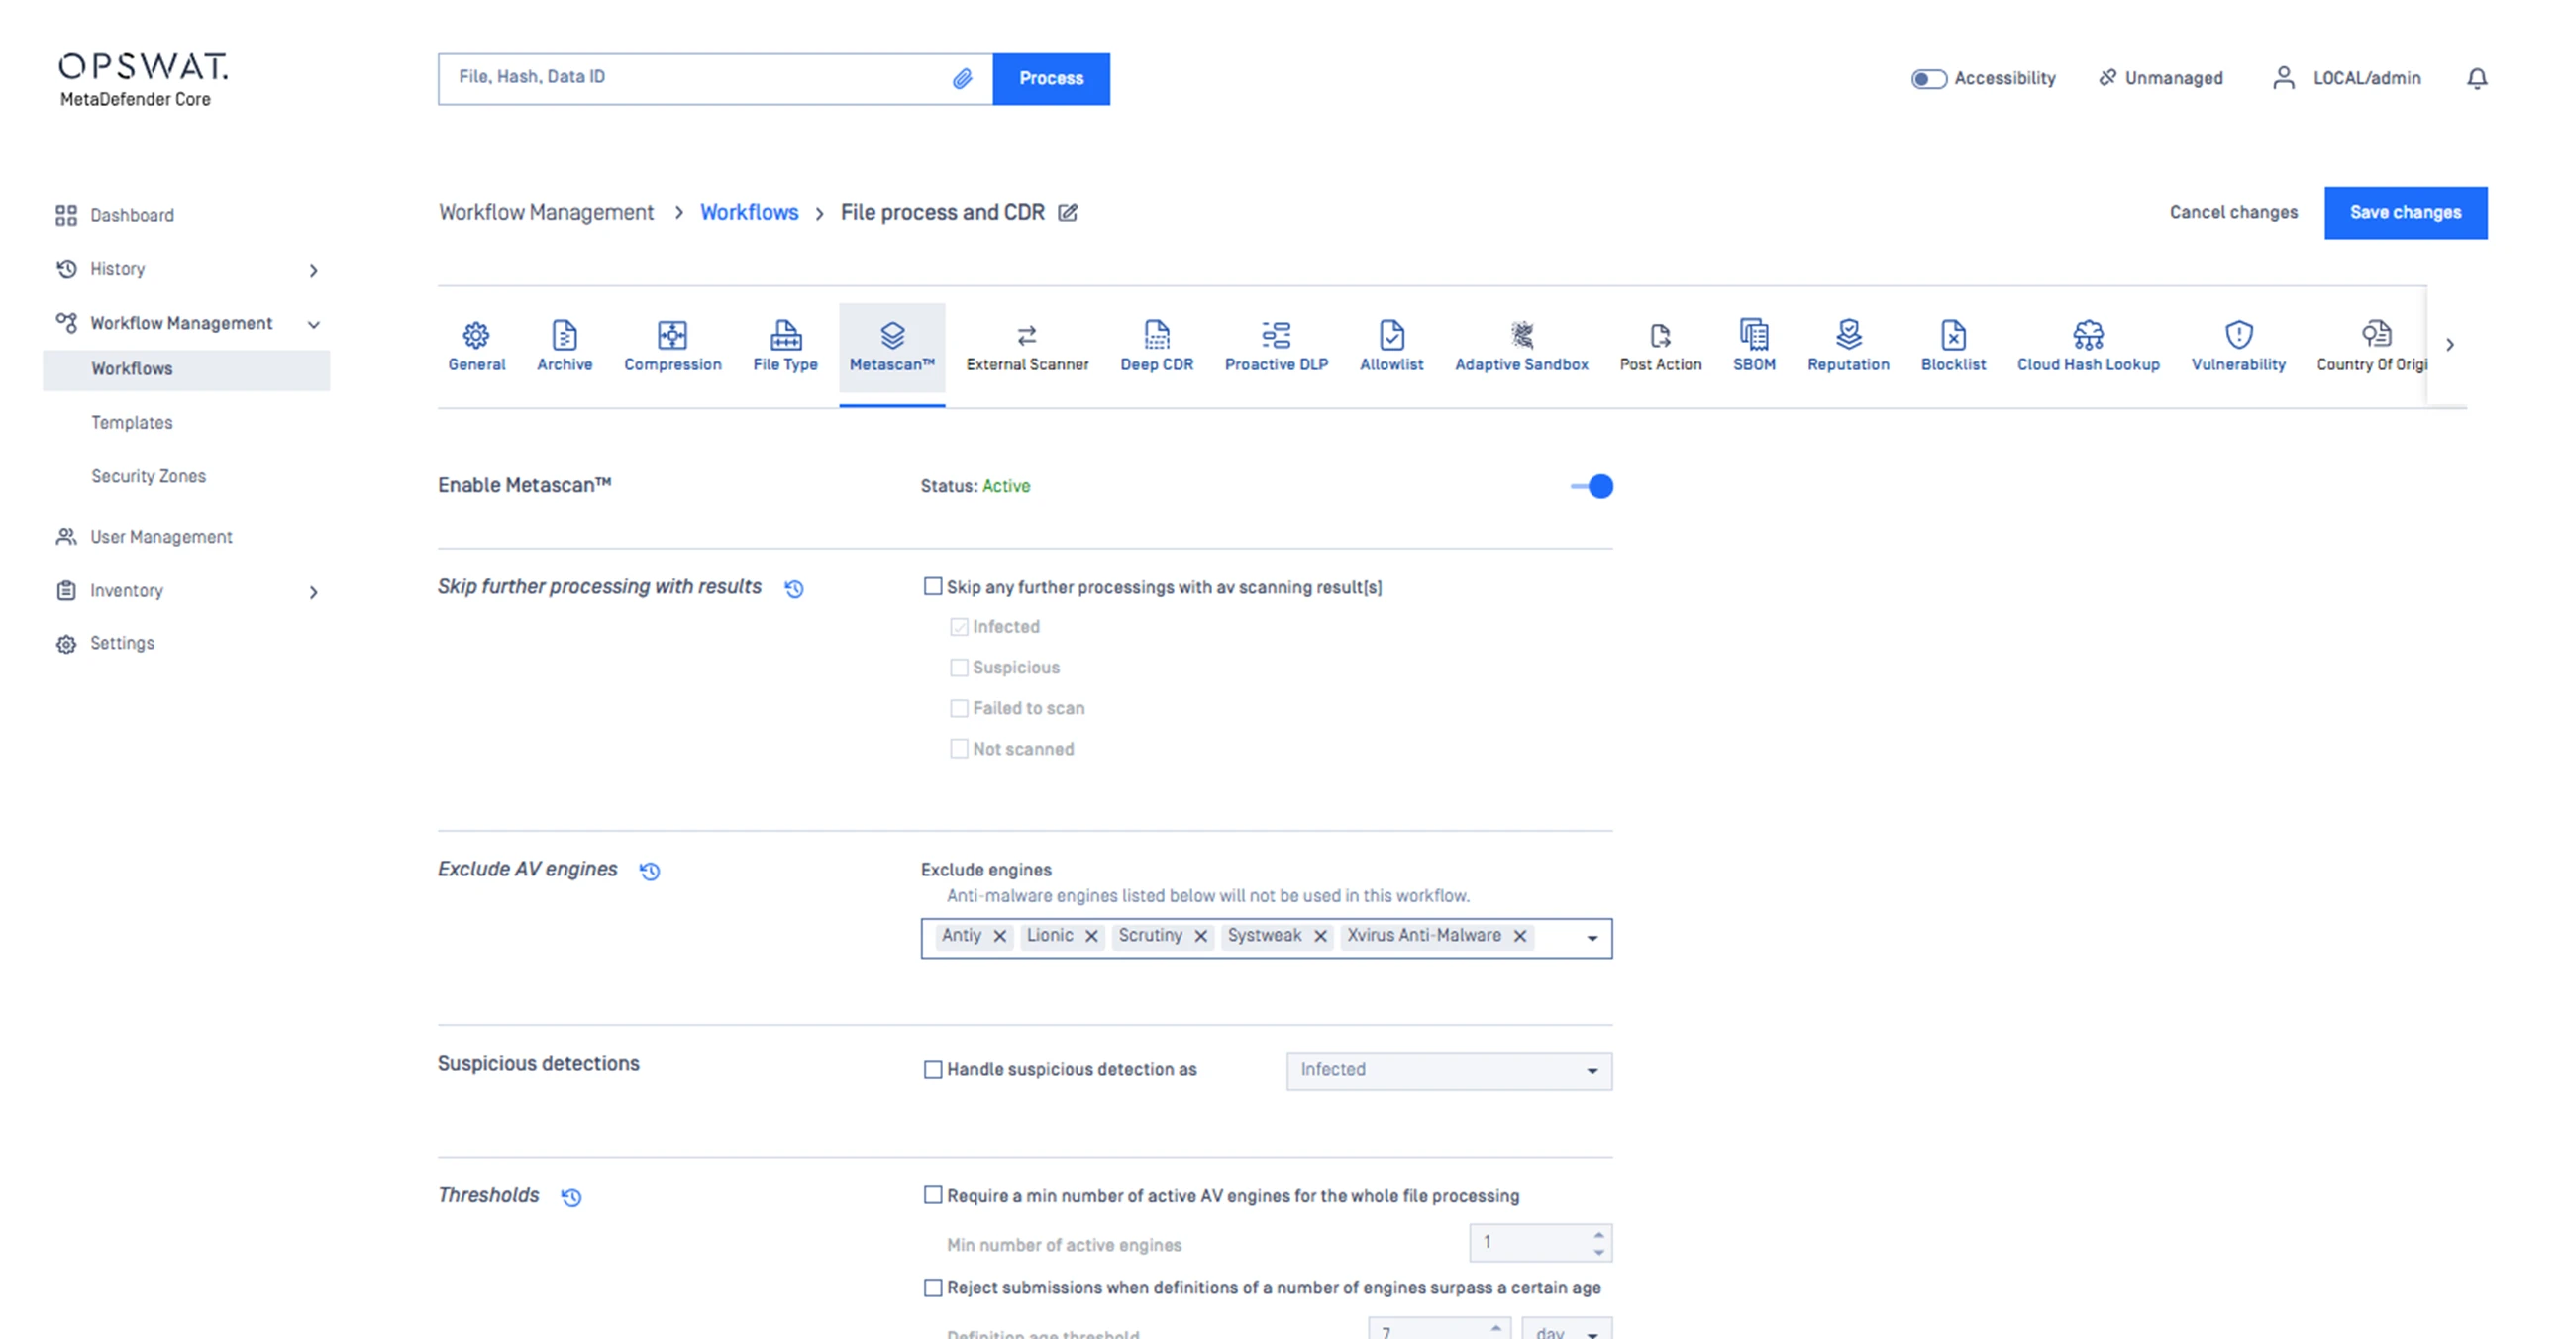Toggle the Accessibility switch
Viewport: 2567px width, 1339px height.
point(1928,78)
